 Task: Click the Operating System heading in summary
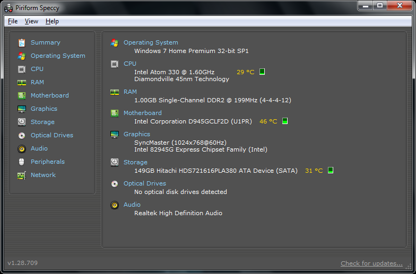pos(151,42)
